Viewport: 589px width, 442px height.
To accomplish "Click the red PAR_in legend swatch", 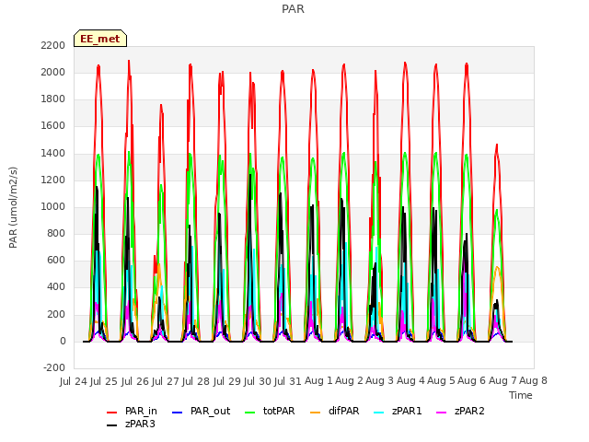I will tap(112, 413).
